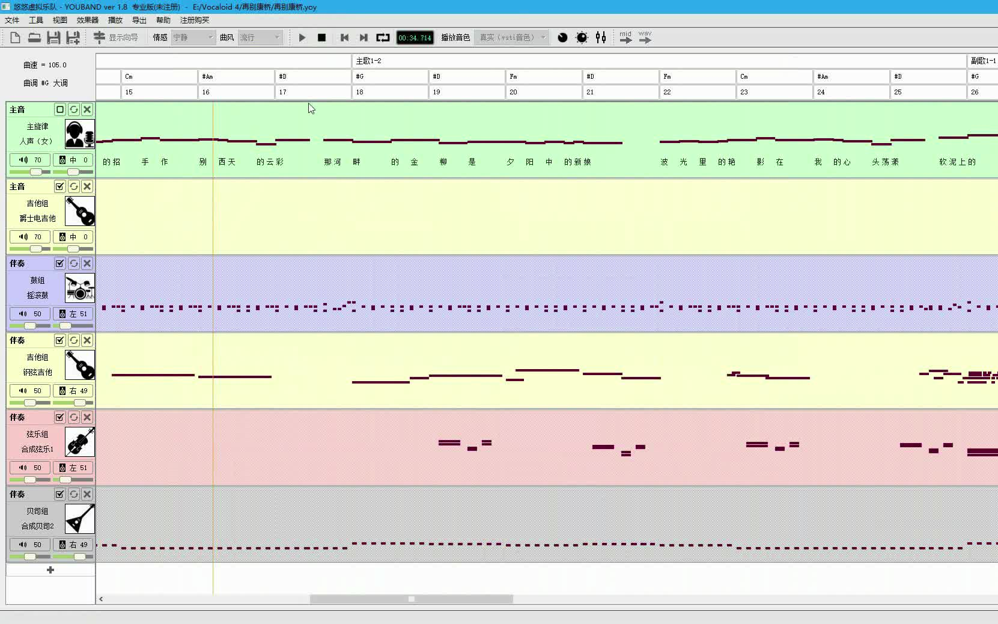
Task: Delete the 爵士电吉他 track
Action: (87, 186)
